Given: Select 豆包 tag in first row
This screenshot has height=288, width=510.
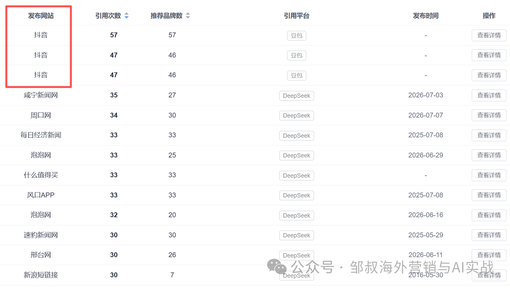Looking at the screenshot, I should point(297,36).
